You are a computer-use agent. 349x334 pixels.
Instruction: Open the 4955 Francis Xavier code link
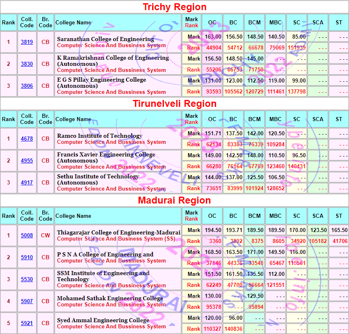click(x=27, y=160)
